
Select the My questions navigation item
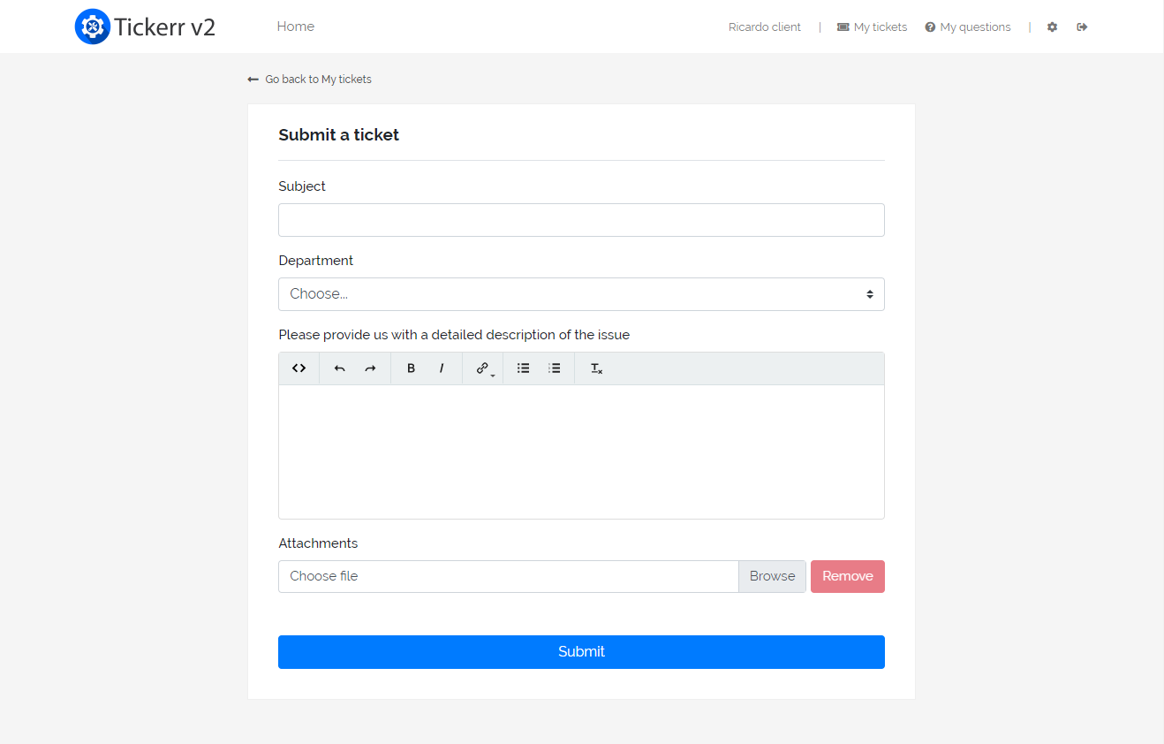pyautogui.click(x=976, y=27)
